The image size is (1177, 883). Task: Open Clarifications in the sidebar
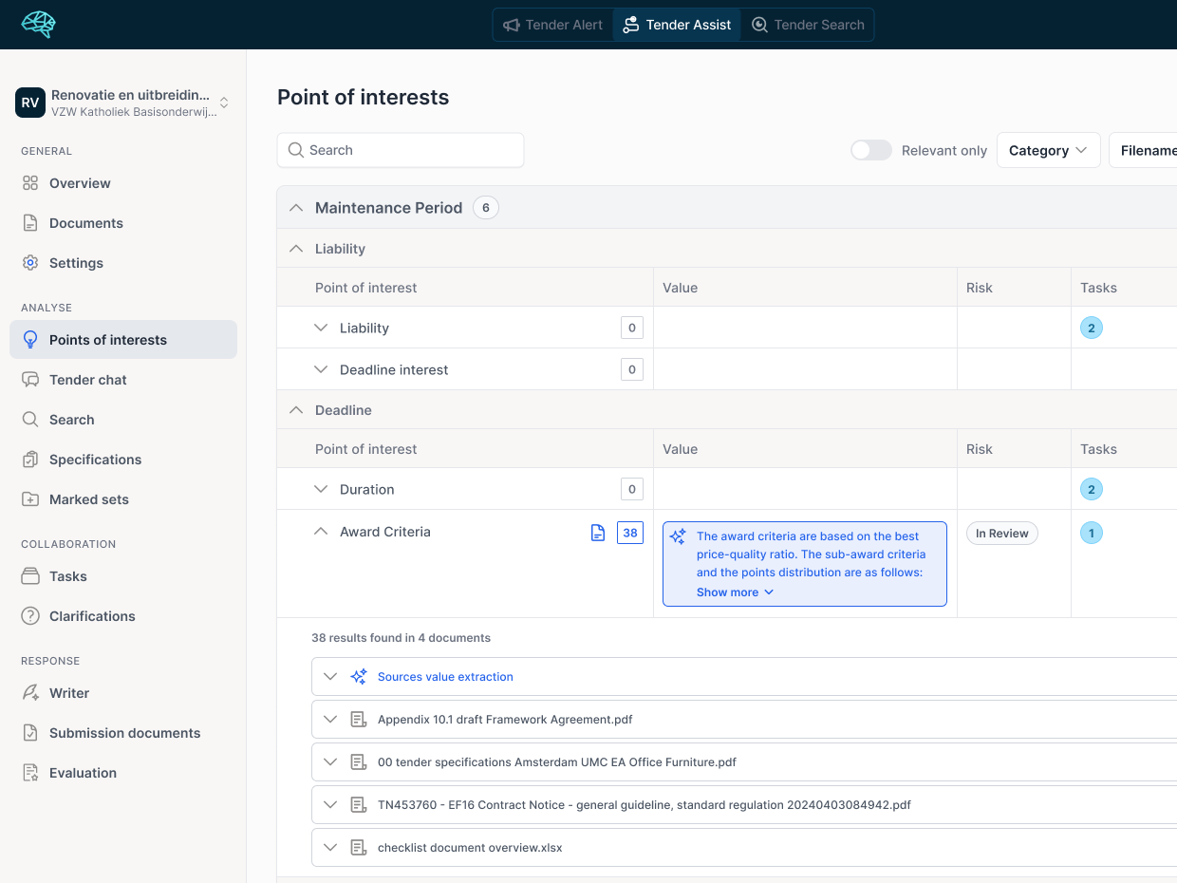(92, 616)
